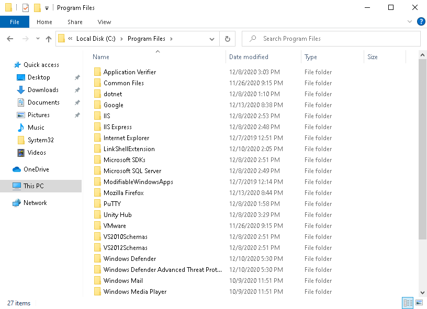Sort by the Date modified column
427x309 pixels.
249,57
